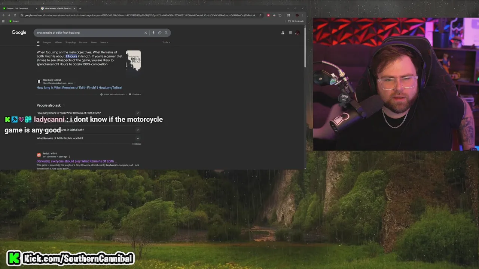The height and width of the screenshot is (269, 479).
Task: Click Feedback beside About featured snippets
Action: pyautogui.click(x=135, y=94)
